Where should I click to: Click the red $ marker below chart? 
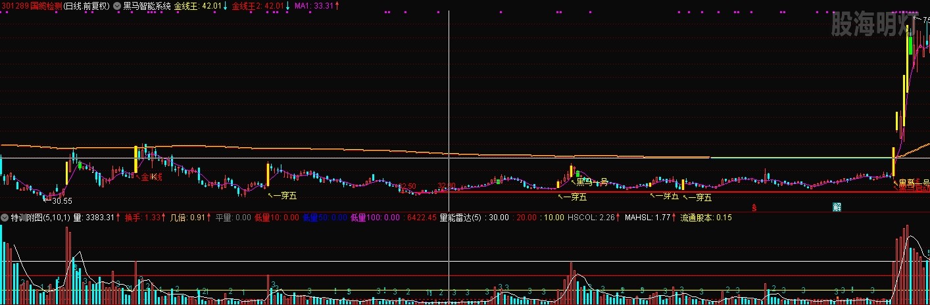755,207
